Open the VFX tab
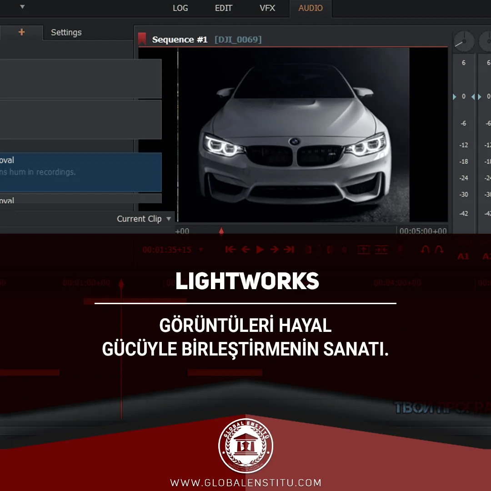The width and height of the screenshot is (491, 491). [x=267, y=8]
